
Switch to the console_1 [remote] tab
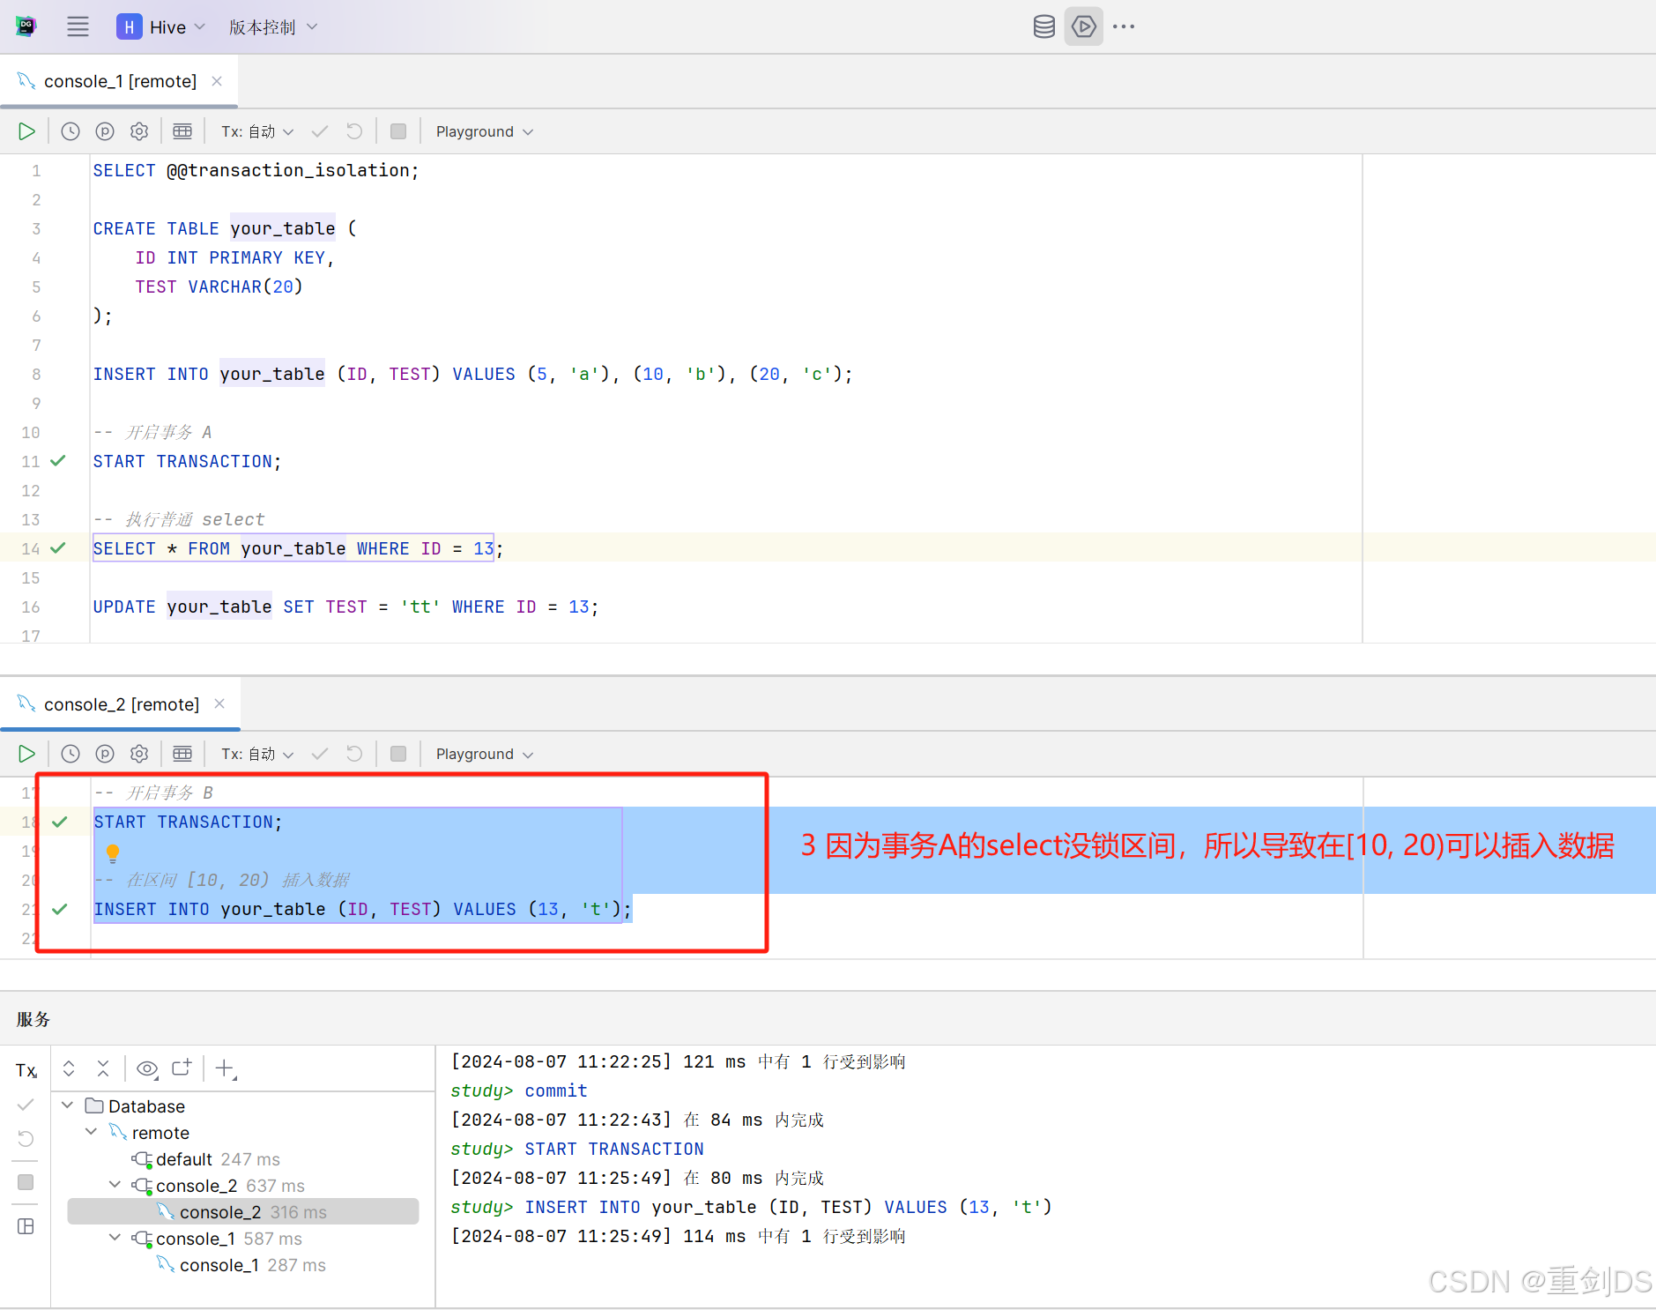120,81
